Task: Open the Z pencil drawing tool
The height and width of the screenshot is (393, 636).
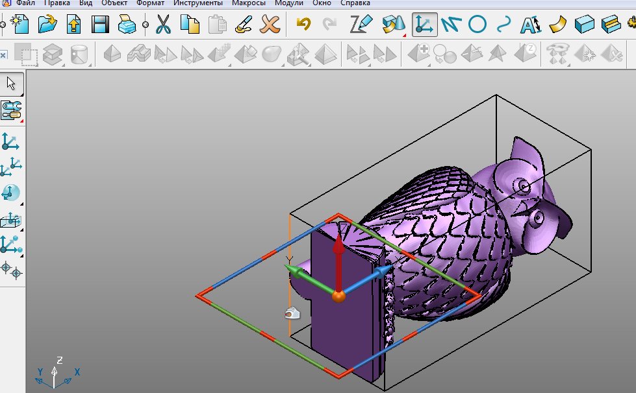Action: tap(361, 24)
